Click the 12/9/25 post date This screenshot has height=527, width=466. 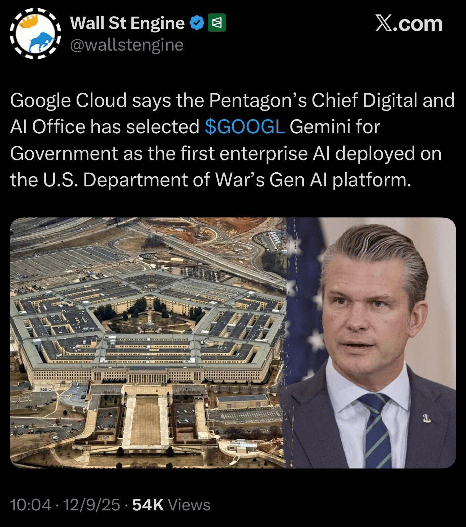pos(91,505)
